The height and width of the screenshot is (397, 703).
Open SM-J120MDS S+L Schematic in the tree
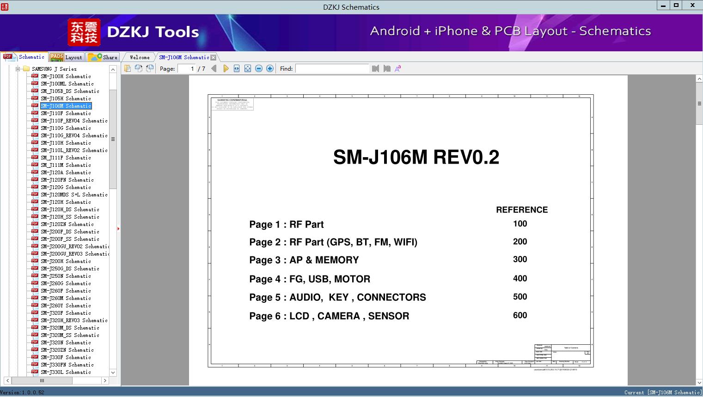click(74, 195)
